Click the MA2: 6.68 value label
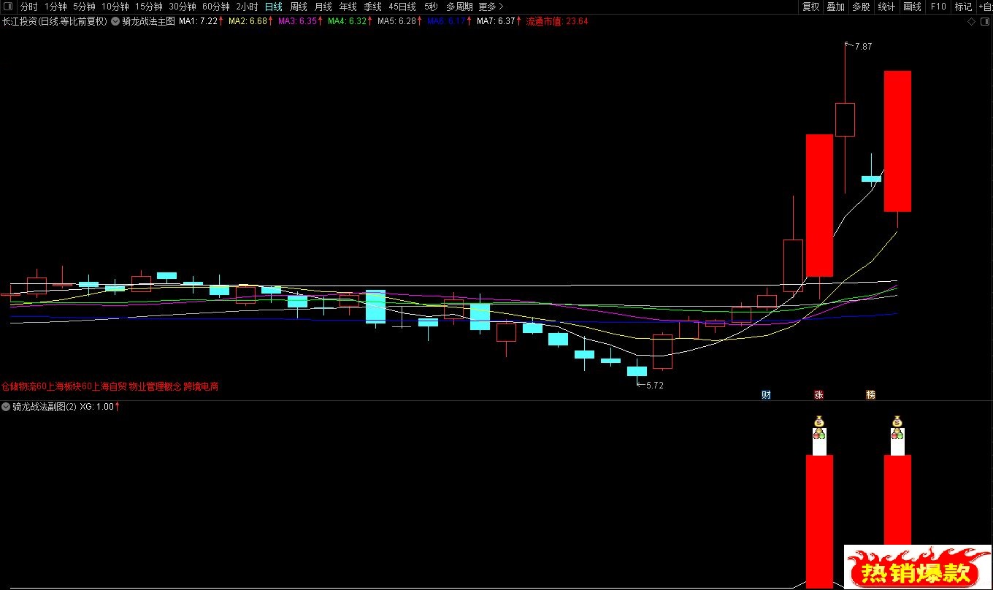 [248, 21]
